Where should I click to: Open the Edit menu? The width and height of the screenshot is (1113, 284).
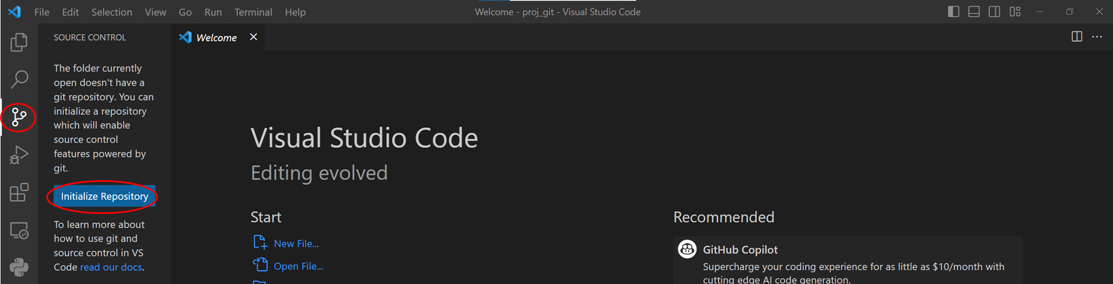[x=70, y=12]
